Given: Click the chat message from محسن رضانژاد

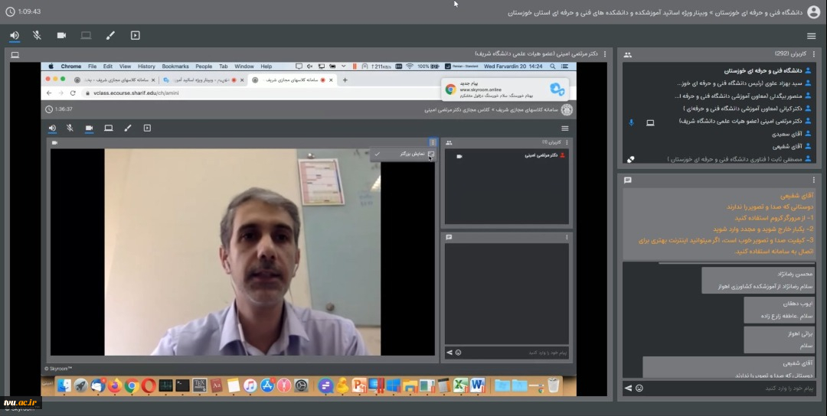Looking at the screenshot, I should tap(758, 280).
